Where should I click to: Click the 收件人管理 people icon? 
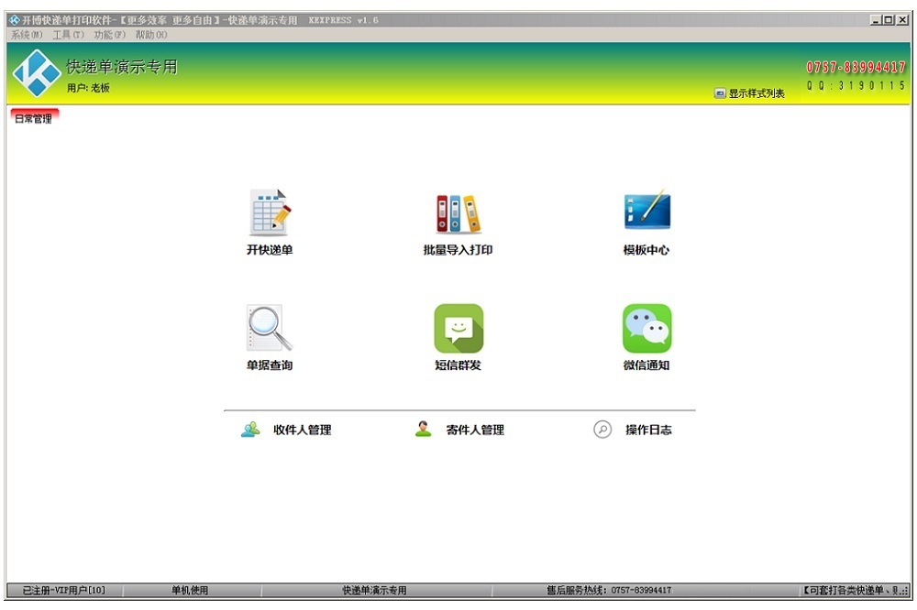click(x=250, y=430)
